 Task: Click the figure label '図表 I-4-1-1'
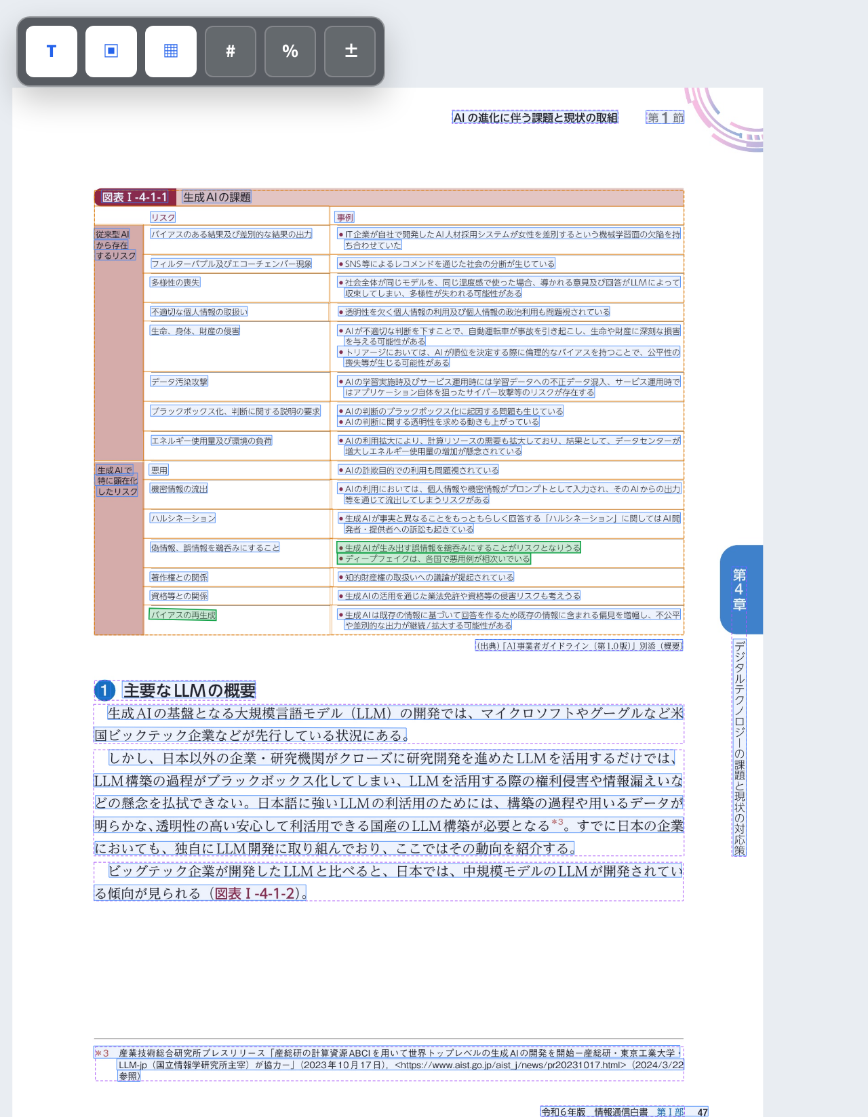(135, 197)
